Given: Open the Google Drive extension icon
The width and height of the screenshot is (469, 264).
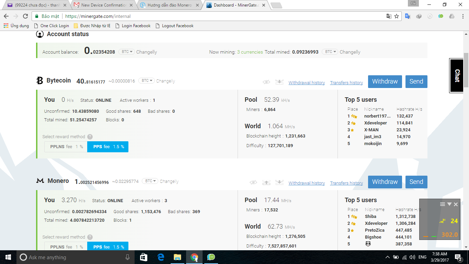Looking at the screenshot, I should click(452, 16).
